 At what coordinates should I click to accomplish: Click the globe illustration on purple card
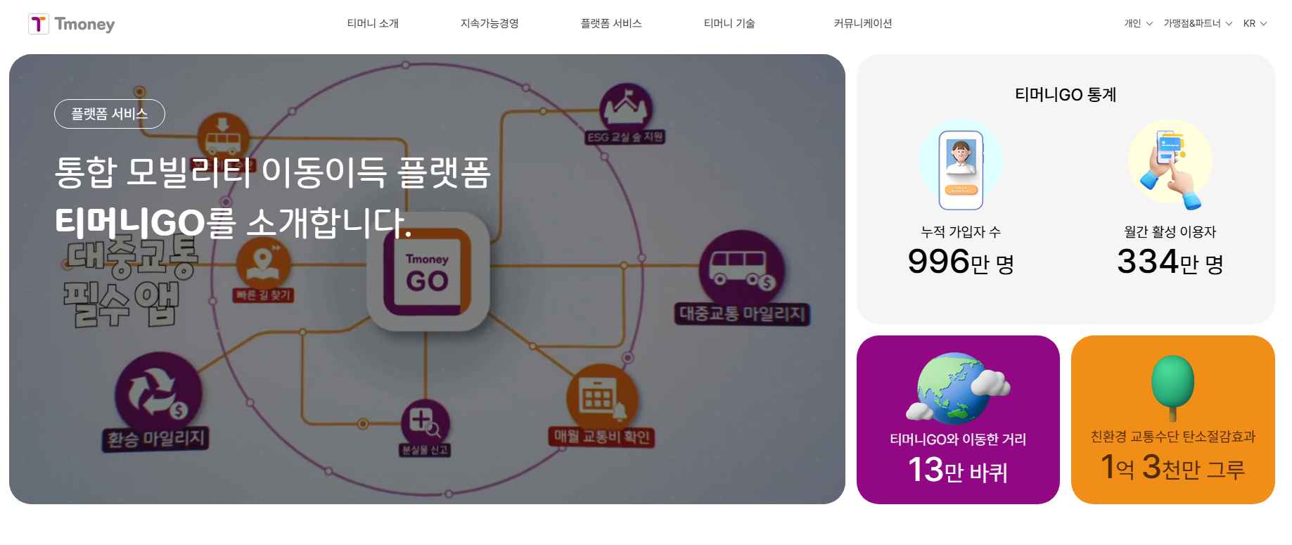(957, 388)
